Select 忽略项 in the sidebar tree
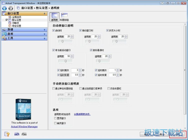 tap(16, 23)
